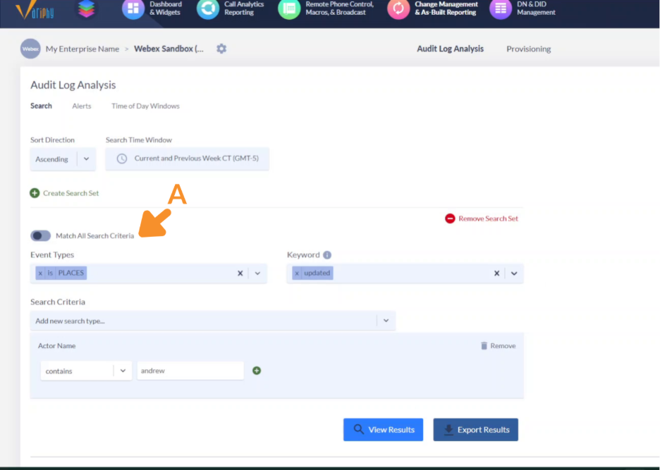Image resolution: width=660 pixels, height=470 pixels.
Task: Select Provisioning menu item
Action: 529,49
